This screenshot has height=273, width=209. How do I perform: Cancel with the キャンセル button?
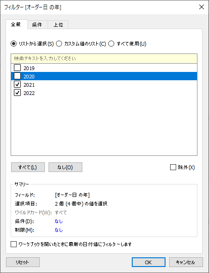186,262
